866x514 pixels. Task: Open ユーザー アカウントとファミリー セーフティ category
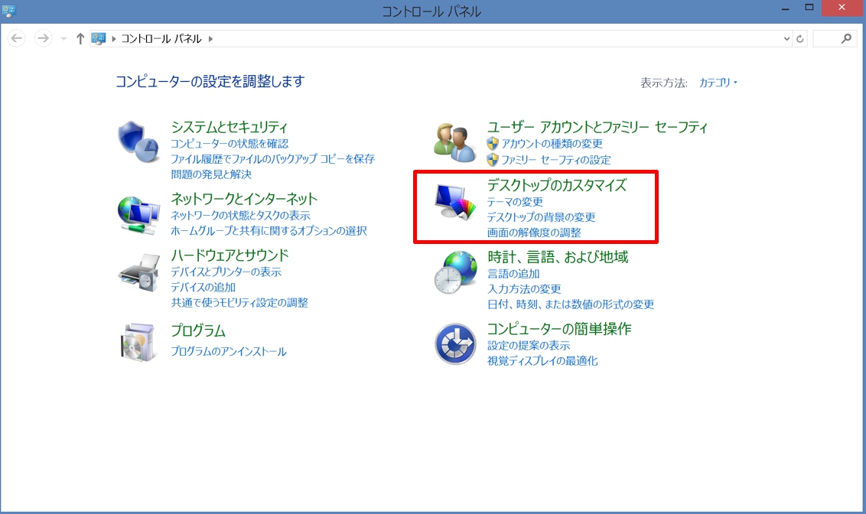click(x=597, y=127)
